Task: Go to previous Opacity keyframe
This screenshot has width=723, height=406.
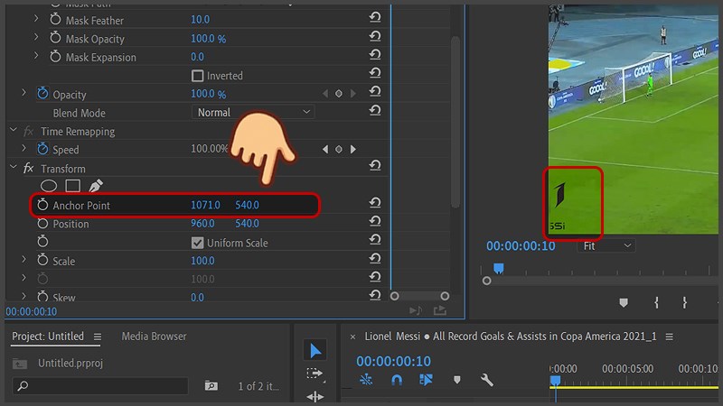Action: [x=325, y=94]
